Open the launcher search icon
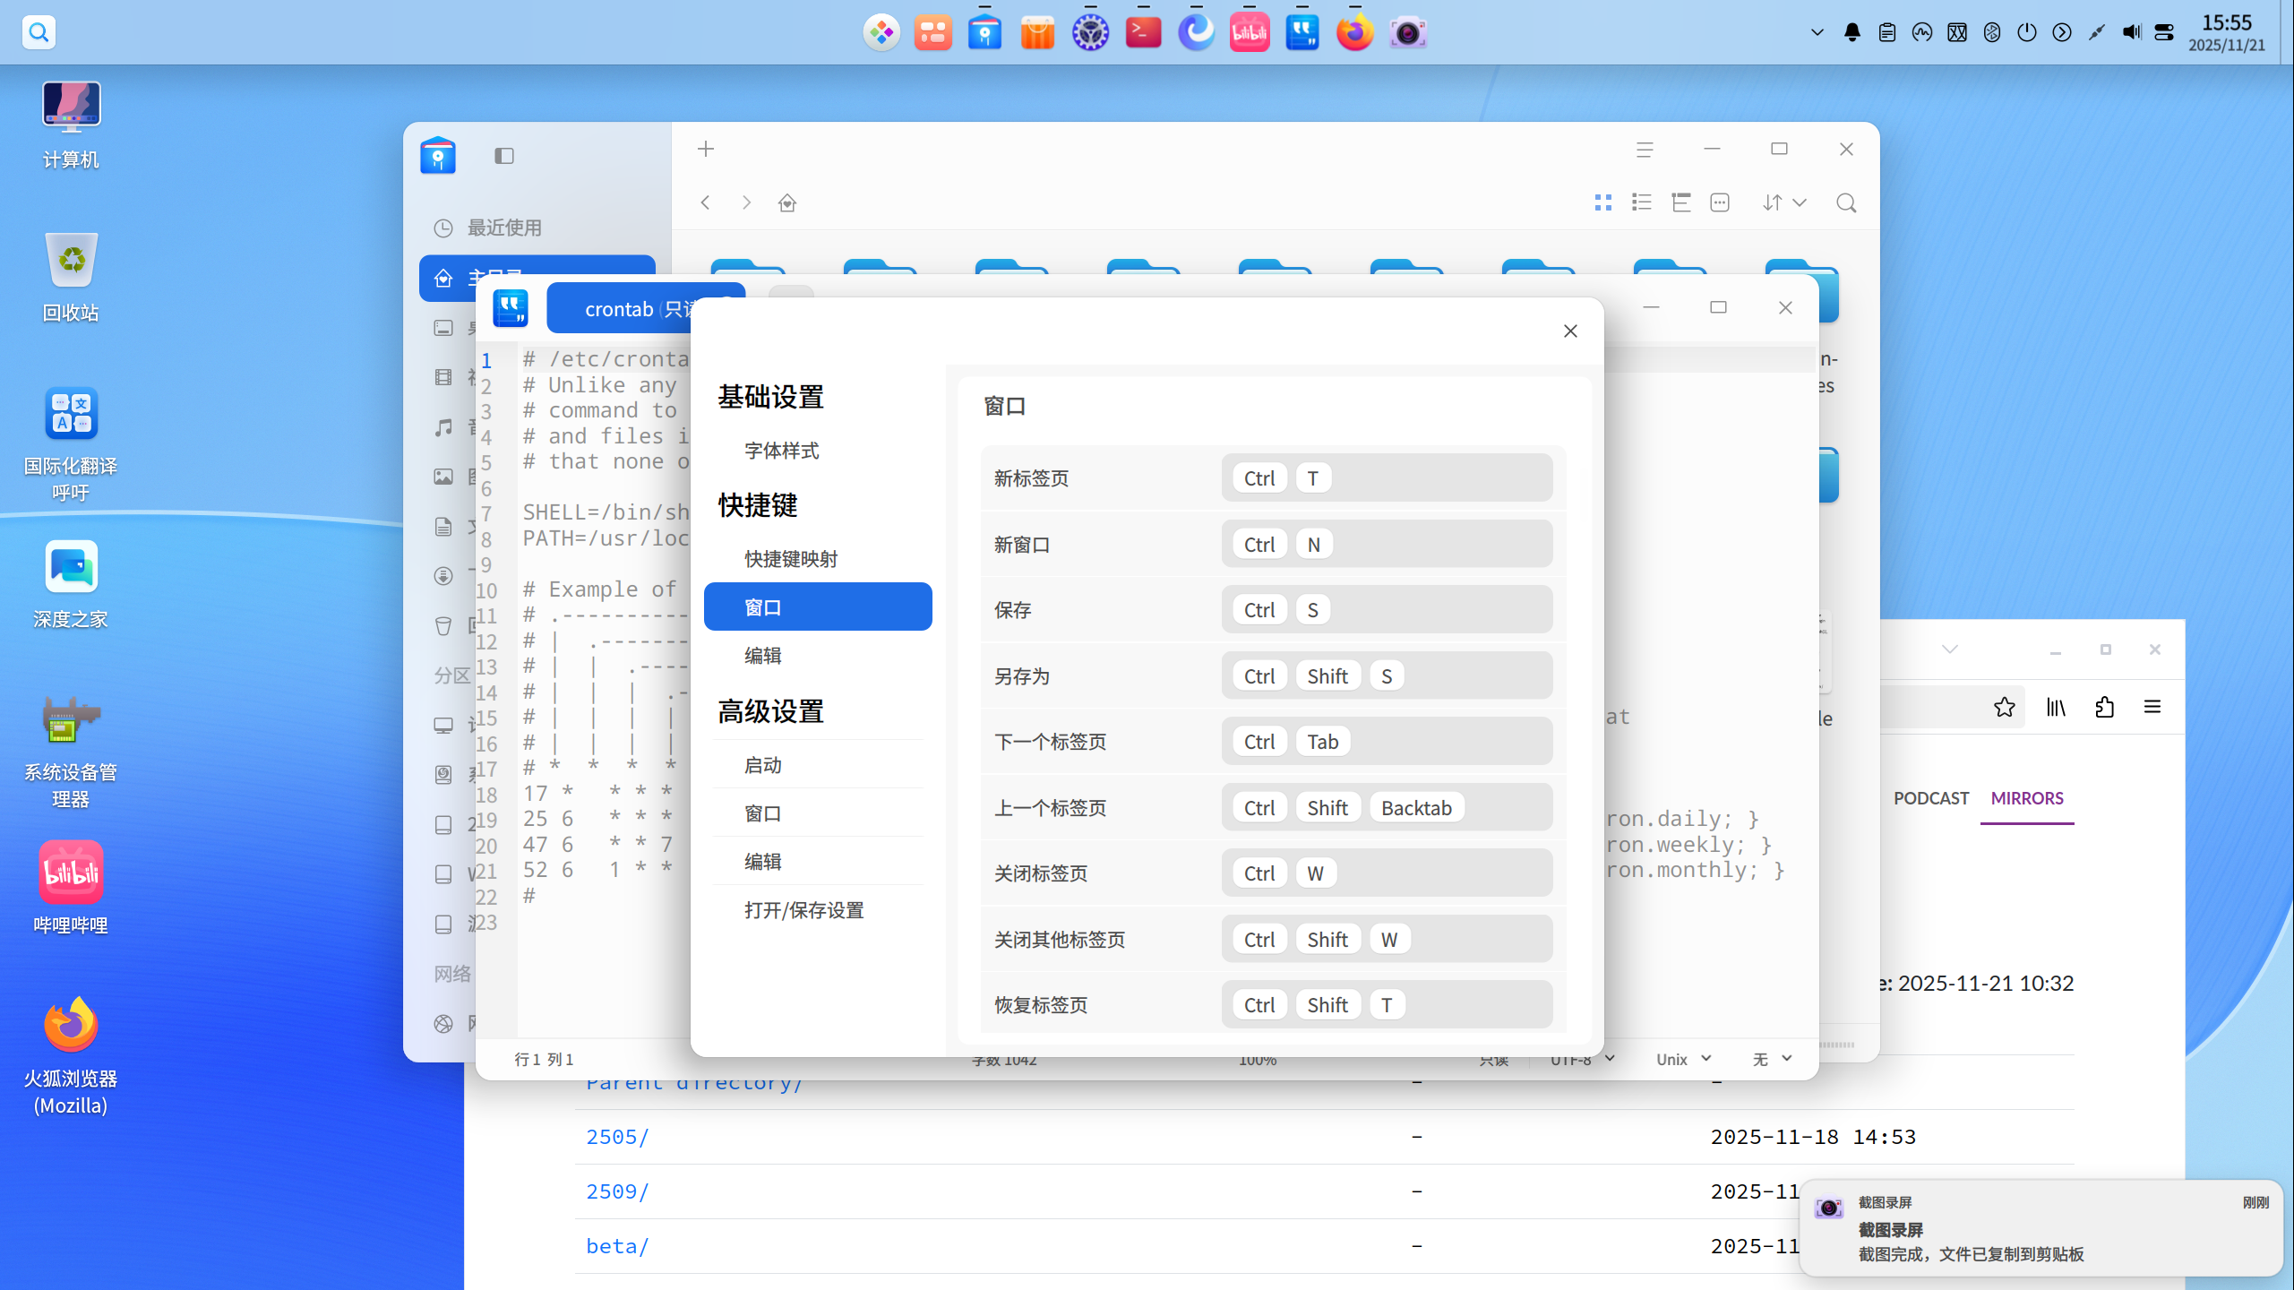 pyautogui.click(x=39, y=33)
